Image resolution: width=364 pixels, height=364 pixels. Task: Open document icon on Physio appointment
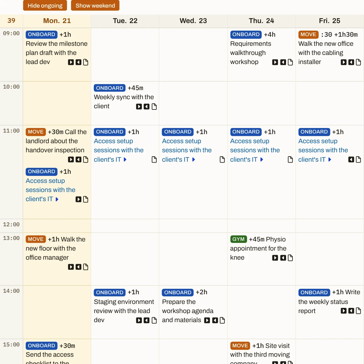pyautogui.click(x=290, y=258)
